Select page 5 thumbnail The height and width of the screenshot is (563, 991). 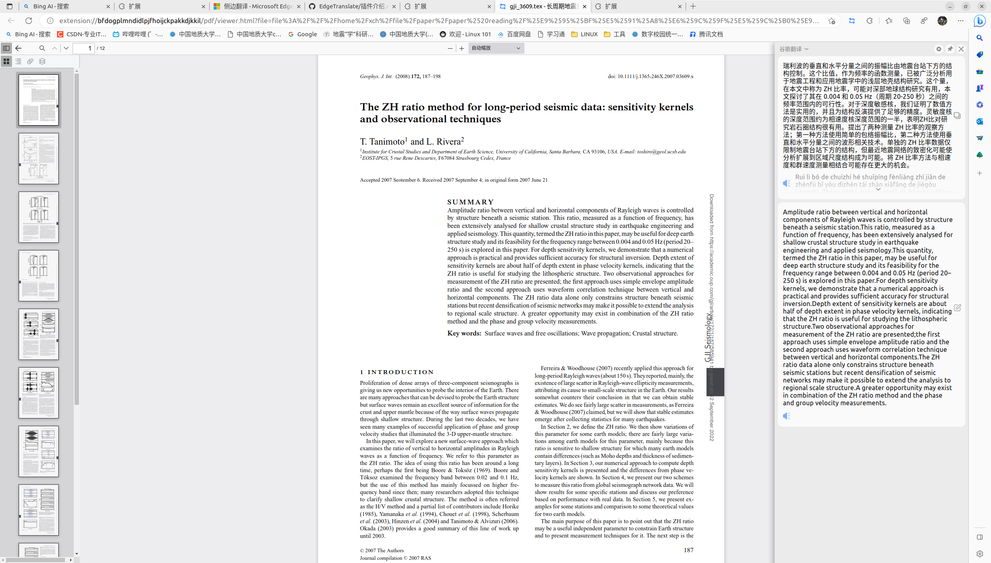pos(39,334)
